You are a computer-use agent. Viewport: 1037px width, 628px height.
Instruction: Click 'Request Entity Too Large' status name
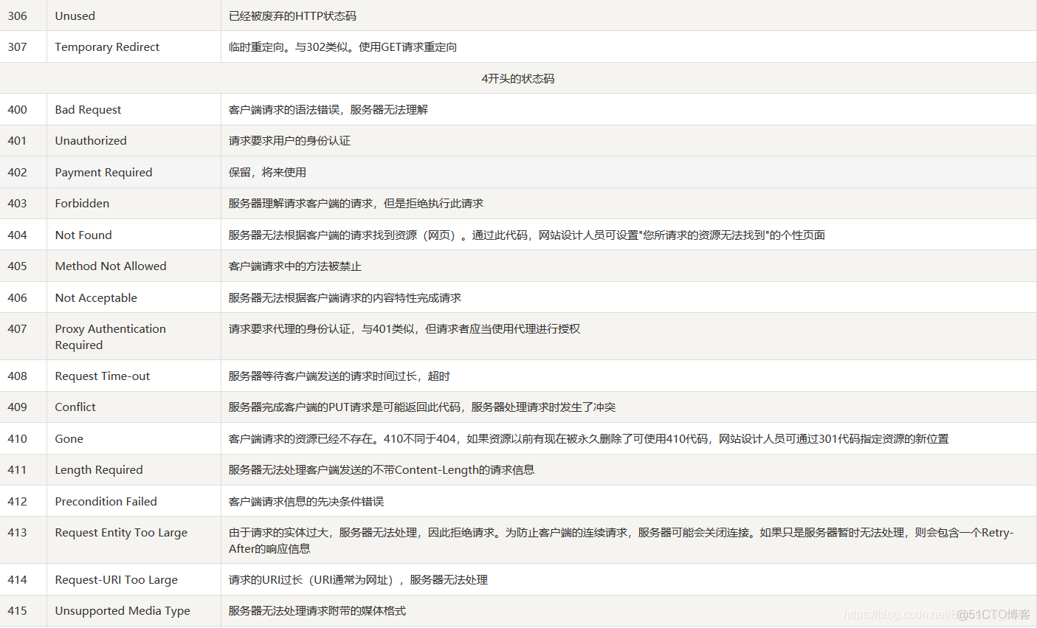121,532
